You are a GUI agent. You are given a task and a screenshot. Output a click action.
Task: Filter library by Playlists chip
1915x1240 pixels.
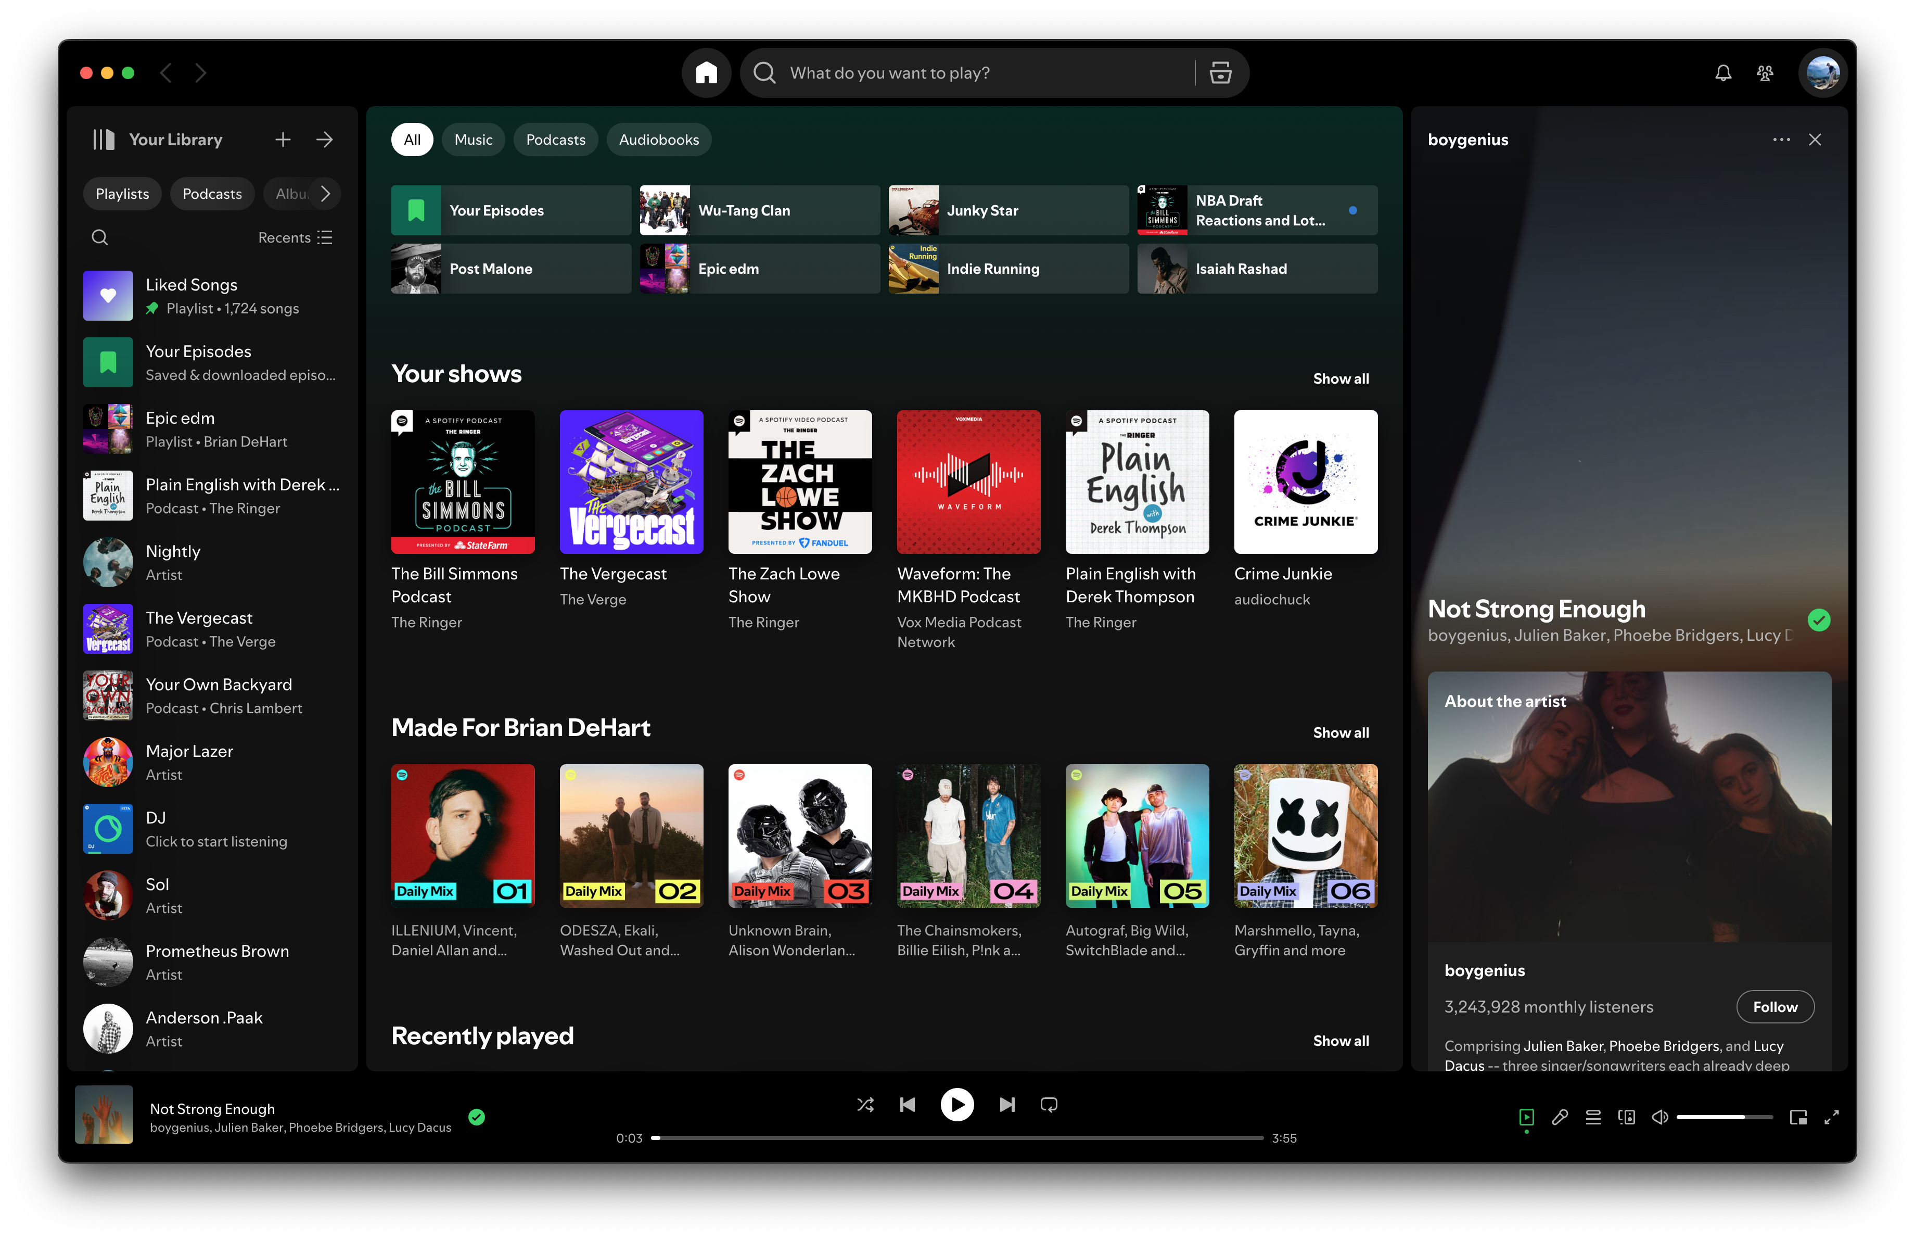122,193
